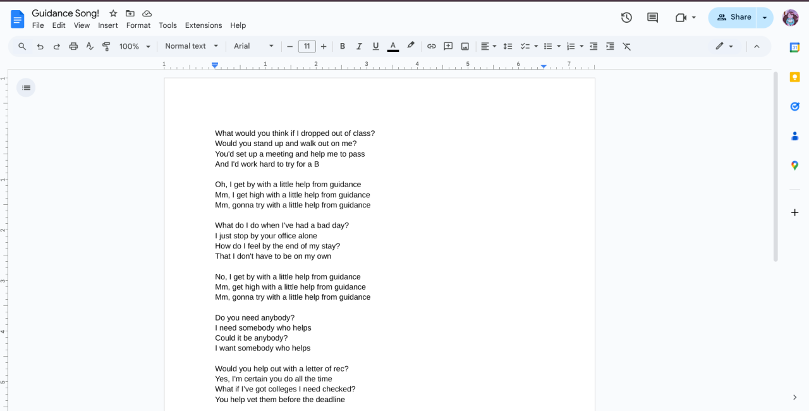Open the File menu

point(38,25)
